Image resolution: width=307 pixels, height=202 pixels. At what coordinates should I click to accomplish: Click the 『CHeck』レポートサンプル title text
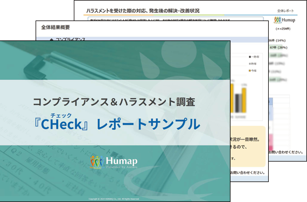(x=117, y=124)
